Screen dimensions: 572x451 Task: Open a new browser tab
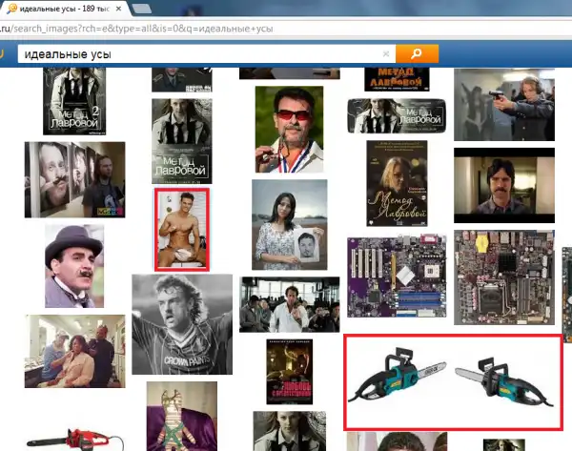tap(144, 8)
